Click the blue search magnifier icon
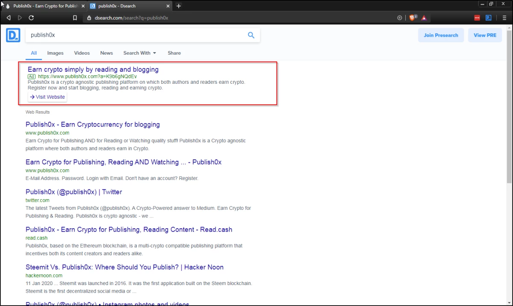 [x=251, y=35]
